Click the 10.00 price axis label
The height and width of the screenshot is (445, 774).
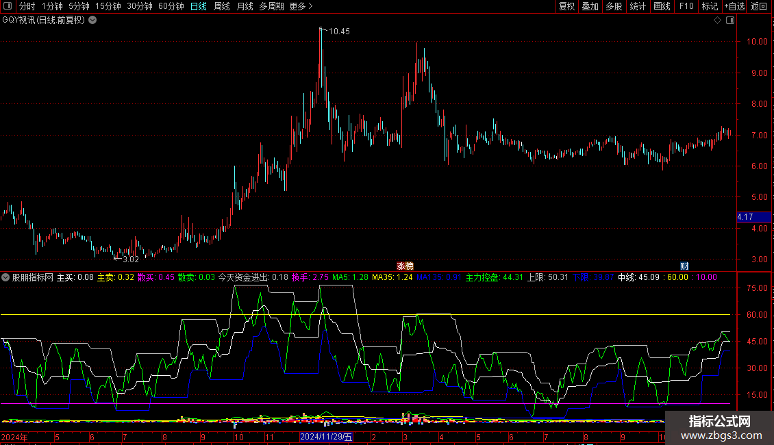[x=757, y=42]
